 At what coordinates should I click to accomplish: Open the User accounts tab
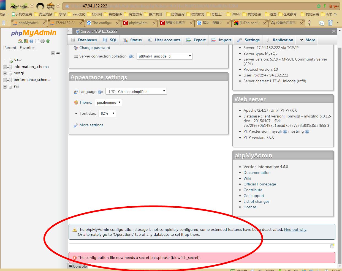pyautogui.click(x=164, y=40)
